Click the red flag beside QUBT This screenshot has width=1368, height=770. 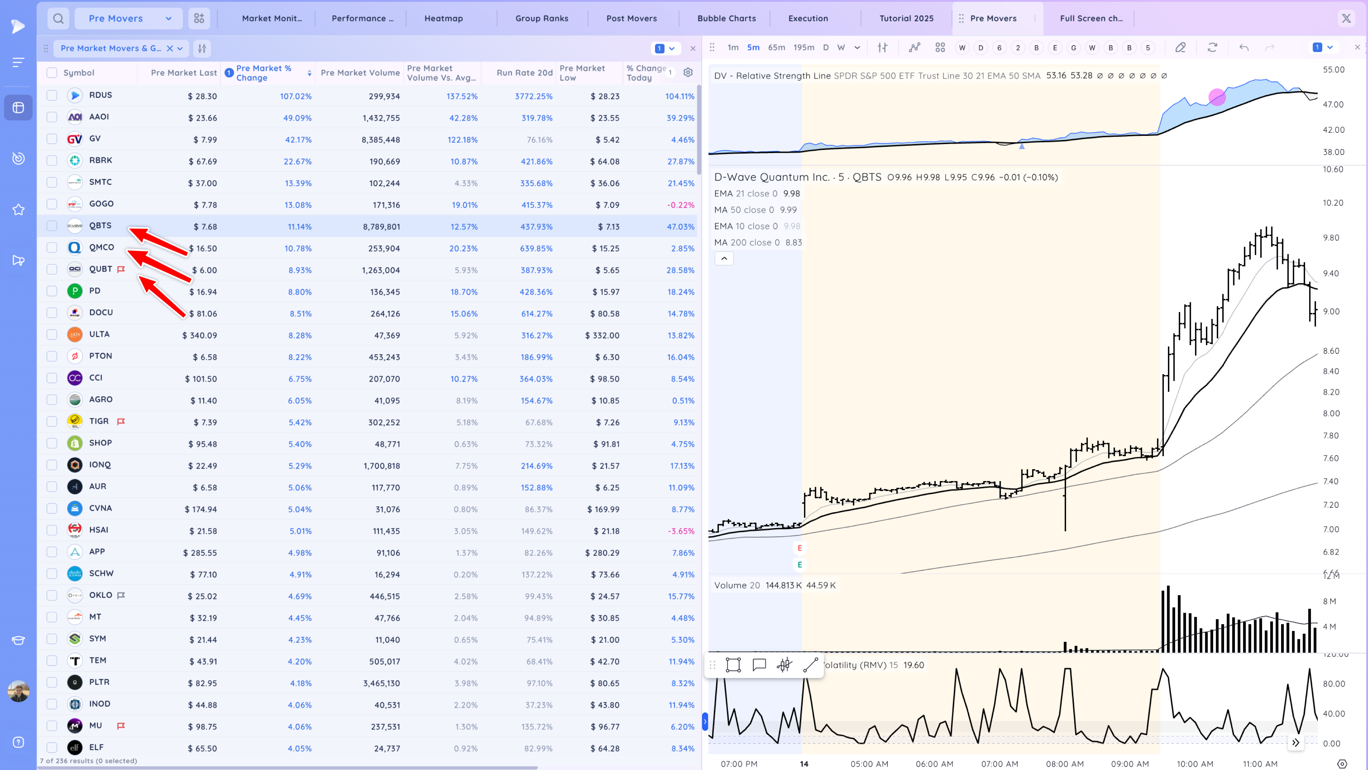pyautogui.click(x=121, y=269)
